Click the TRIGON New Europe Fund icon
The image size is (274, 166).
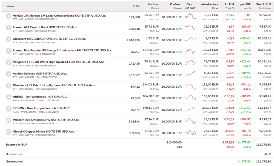pyautogui.click(x=8, y=108)
